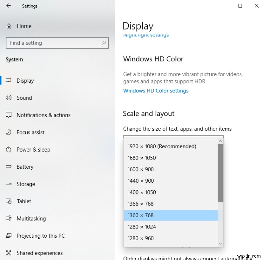The width and height of the screenshot is (265, 260).
Task: Go to Tablet settings
Action: [x=24, y=201]
